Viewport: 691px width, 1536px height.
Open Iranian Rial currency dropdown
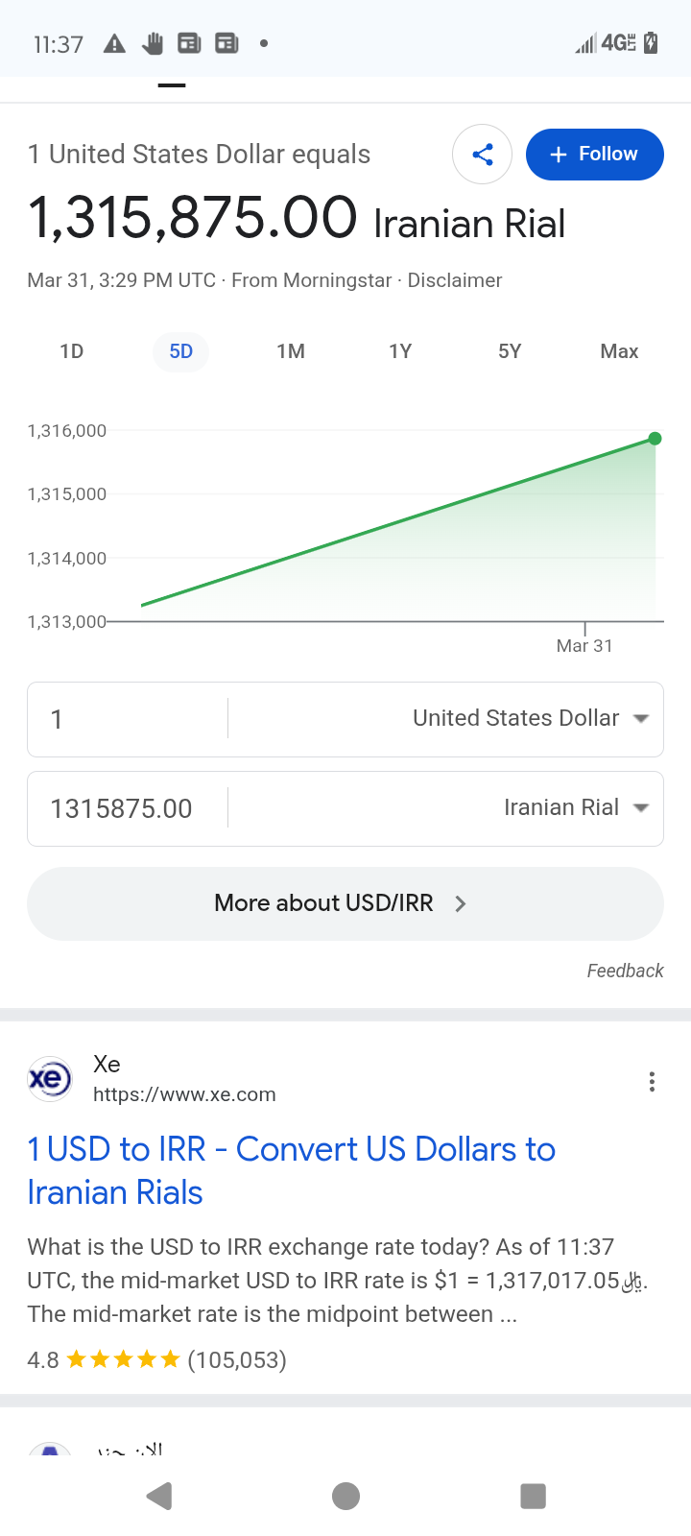pyautogui.click(x=576, y=807)
